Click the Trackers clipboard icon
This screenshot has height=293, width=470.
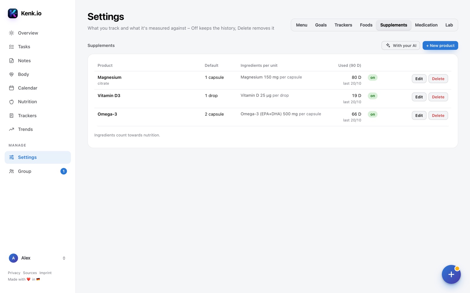coord(11,116)
